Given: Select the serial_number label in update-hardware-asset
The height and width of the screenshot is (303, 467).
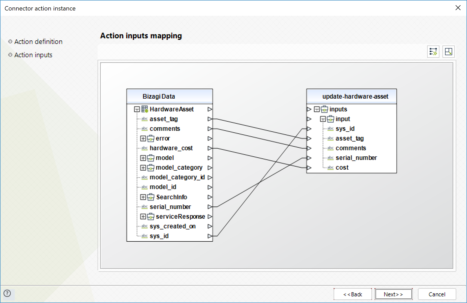Looking at the screenshot, I should click(x=356, y=158).
